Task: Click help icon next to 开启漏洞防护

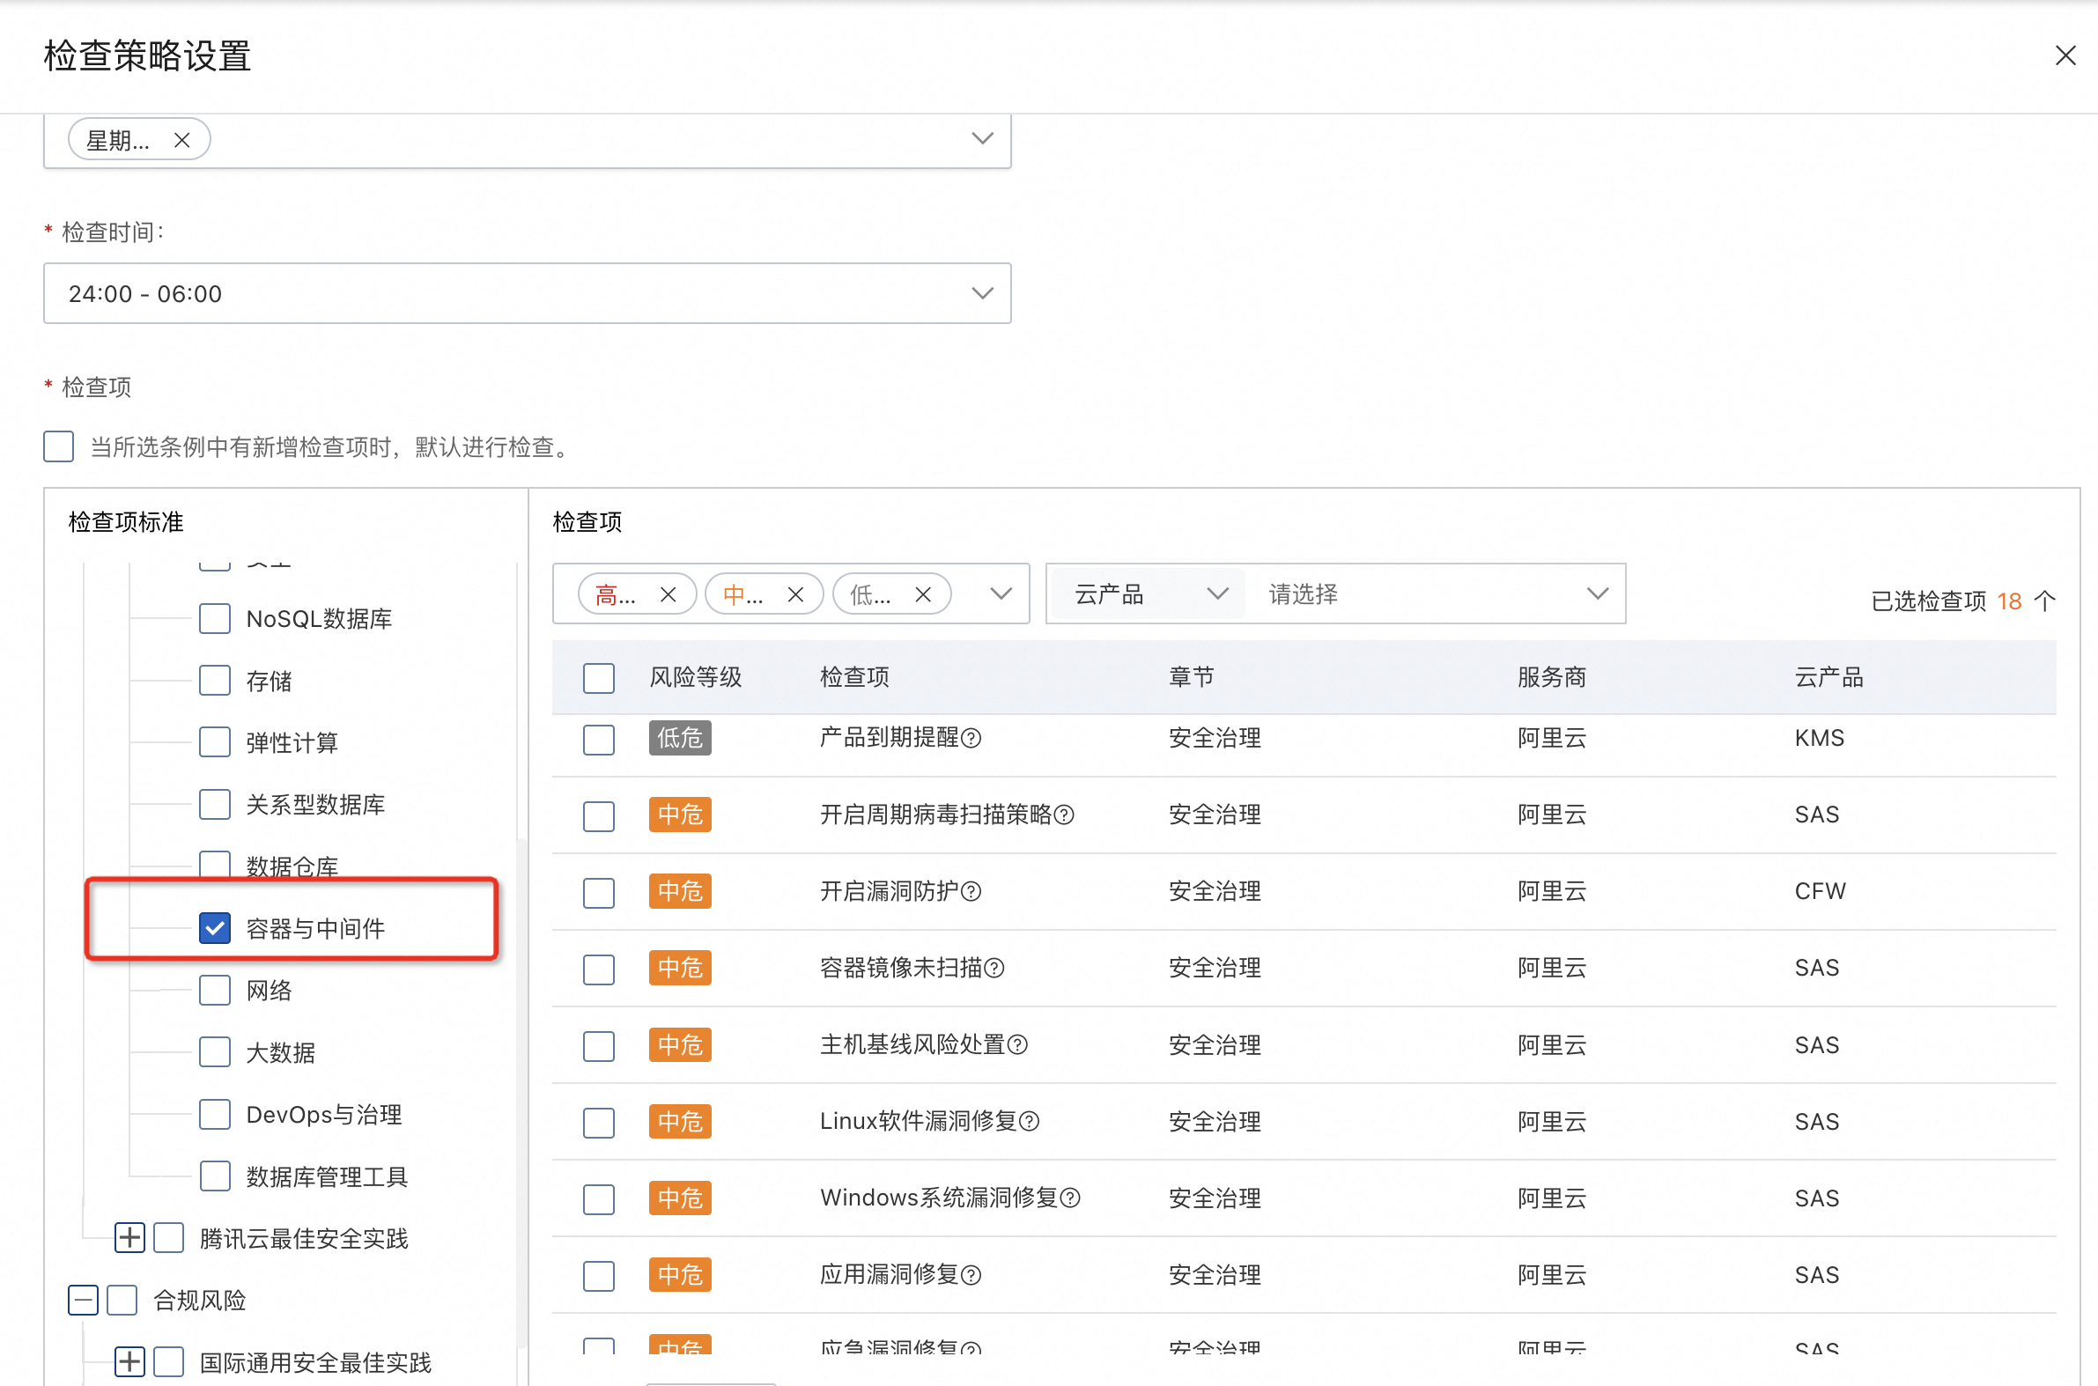Action: point(971,891)
